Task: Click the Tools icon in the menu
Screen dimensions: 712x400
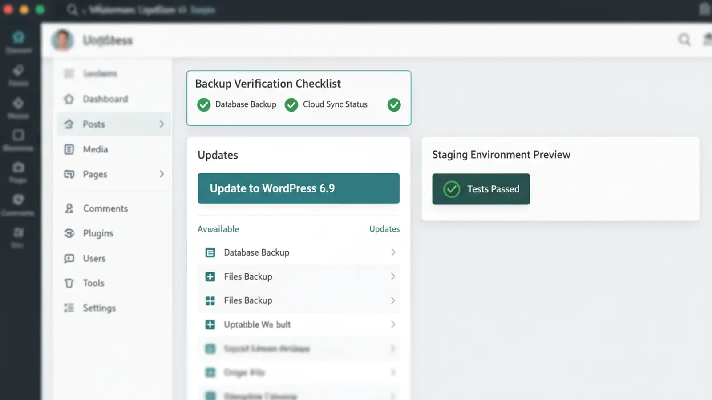Action: 69,283
